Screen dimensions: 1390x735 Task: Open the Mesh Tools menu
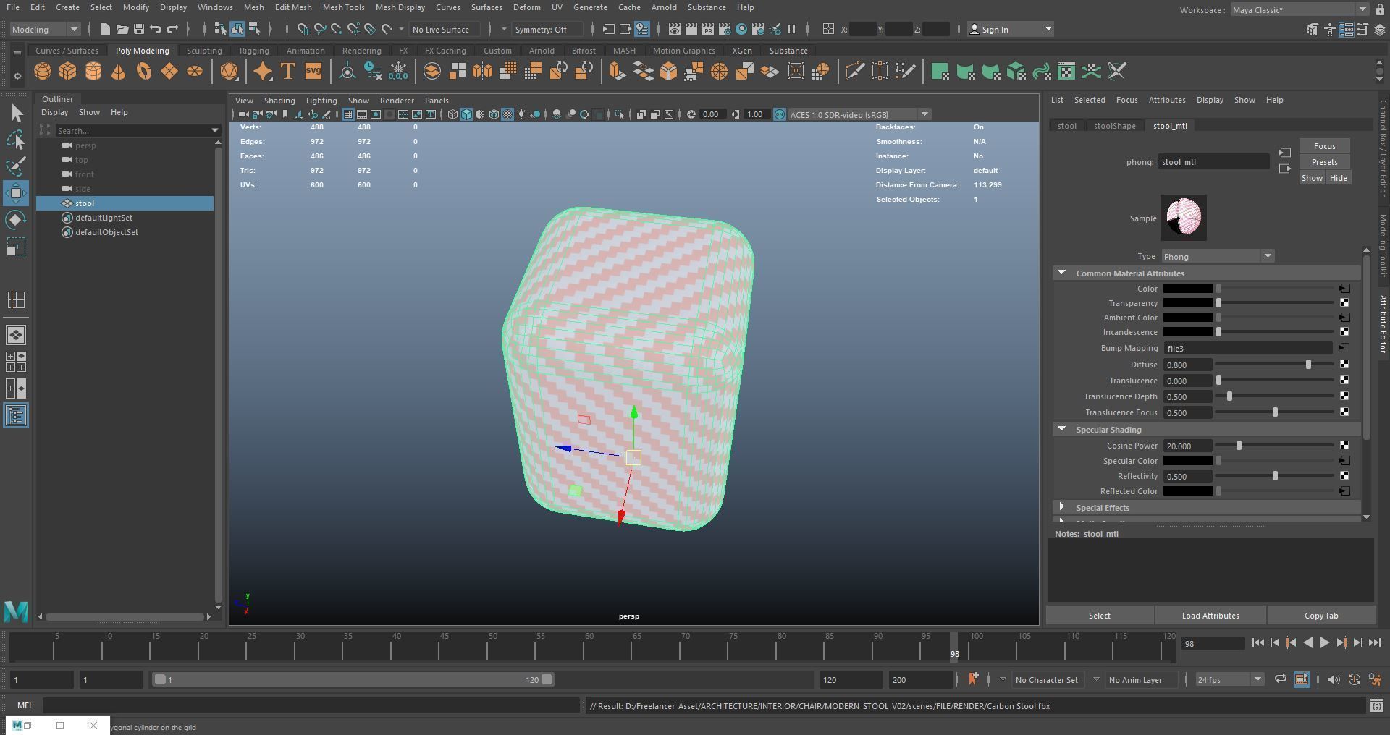coord(343,7)
